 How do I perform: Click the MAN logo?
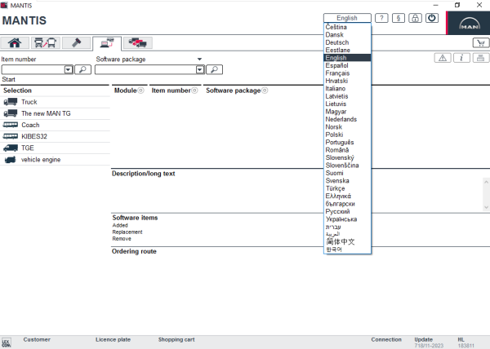pyautogui.click(x=470, y=24)
